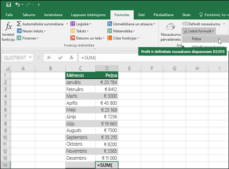Select the Februāris cell
229x169 pixels.
click(80, 89)
